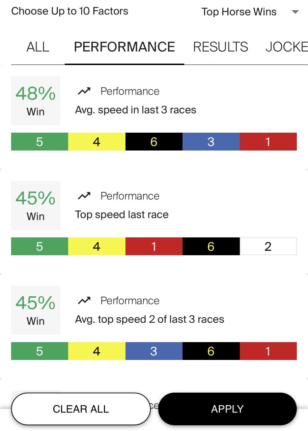This screenshot has height=431, width=308.
Task: Open the RESULTS tab
Action: 220,47
